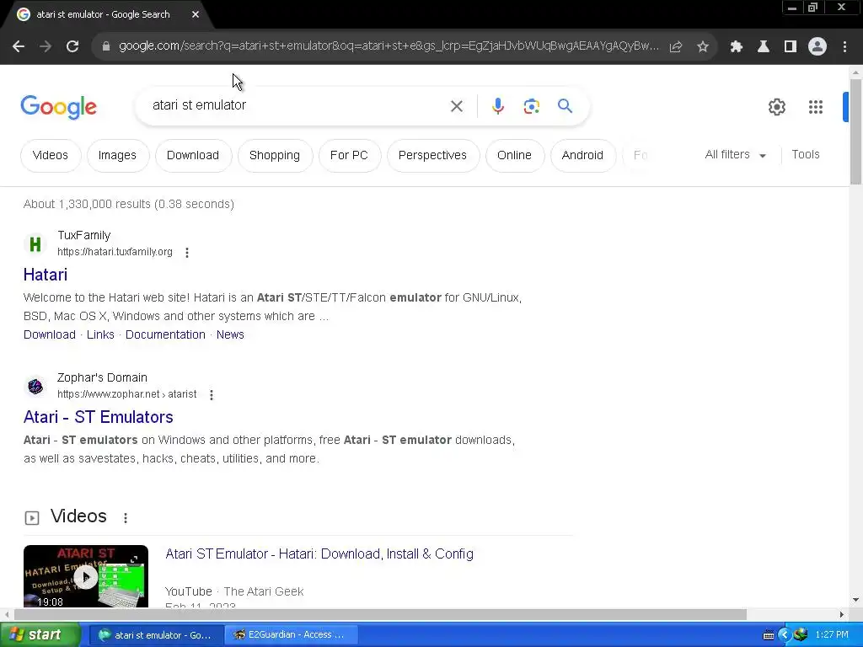Switch to the E2Guardian taskbar window

(292, 635)
